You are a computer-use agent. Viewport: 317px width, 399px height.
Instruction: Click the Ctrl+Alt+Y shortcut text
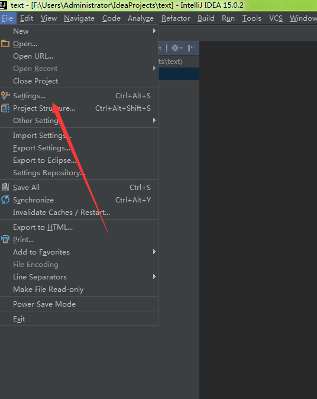[x=133, y=199]
